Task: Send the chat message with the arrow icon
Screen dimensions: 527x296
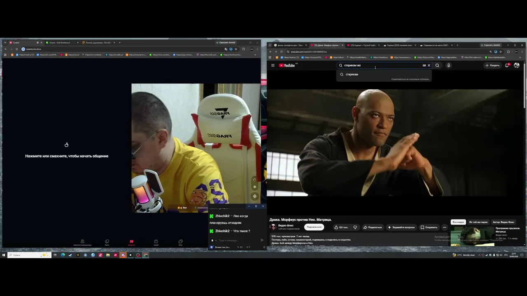Action: tap(262, 240)
